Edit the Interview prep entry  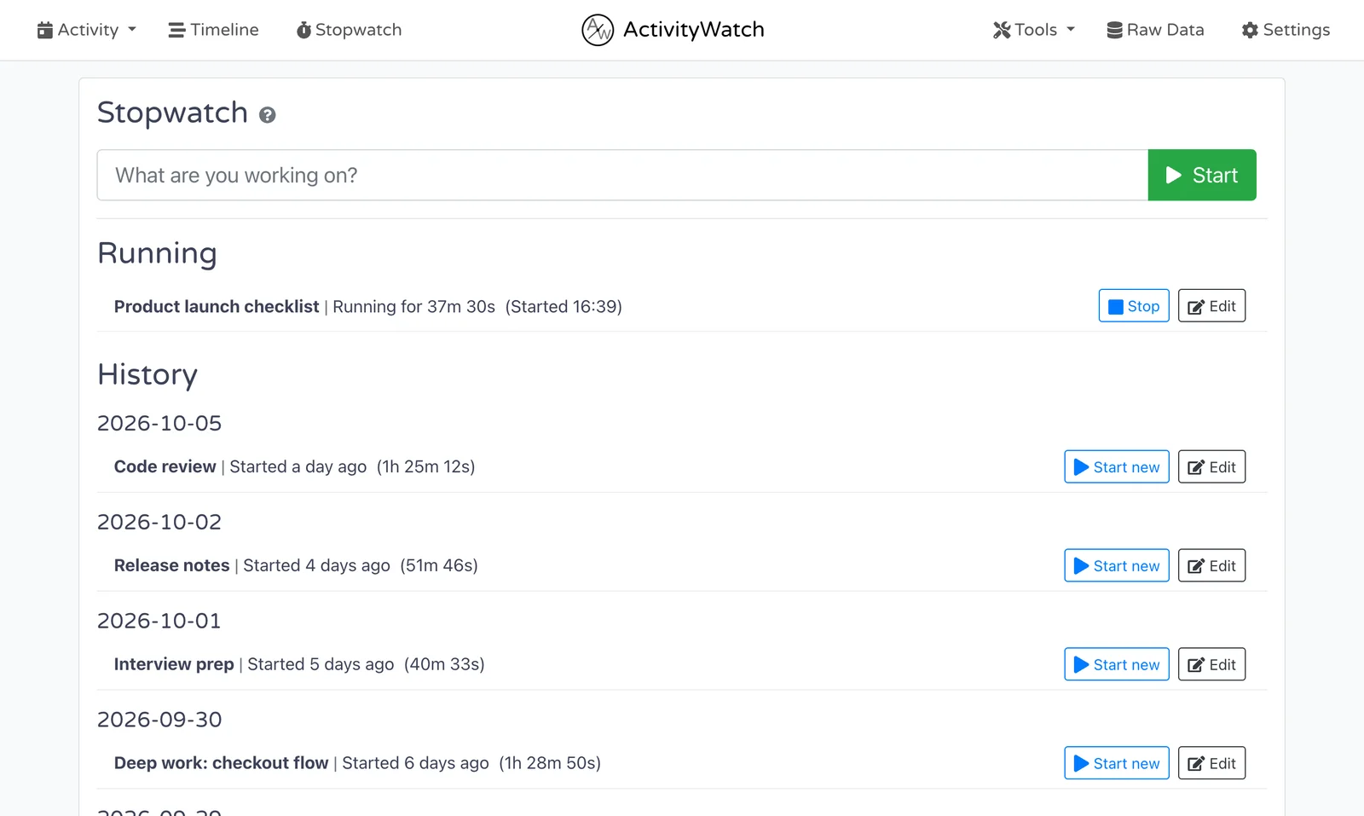click(x=1211, y=665)
